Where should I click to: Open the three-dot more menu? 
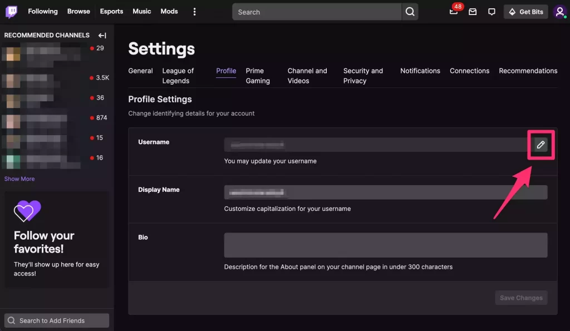pyautogui.click(x=194, y=12)
